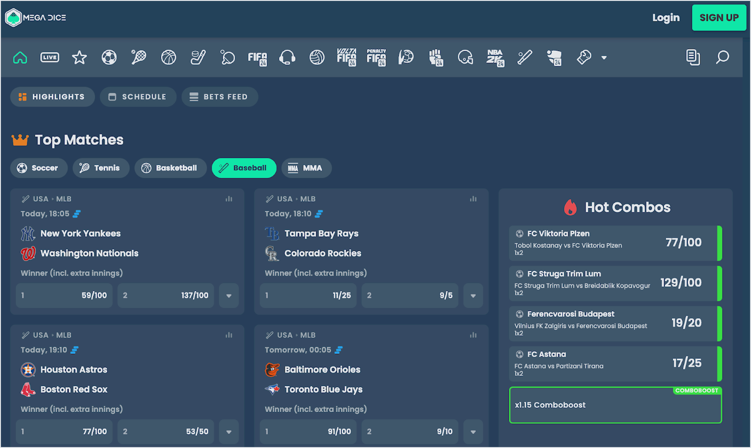751x448 pixels.
Task: Expand more markets for Yankees vs Nationals
Action: (x=229, y=296)
